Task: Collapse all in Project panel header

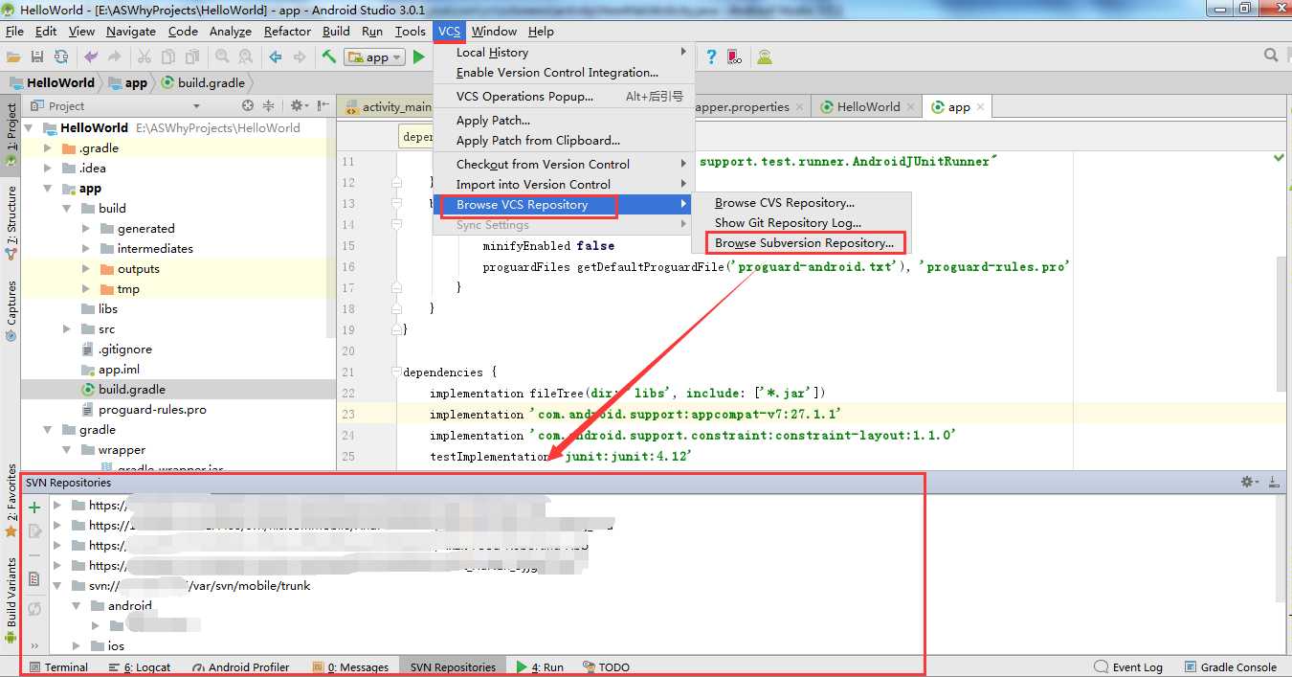Action: (x=269, y=106)
